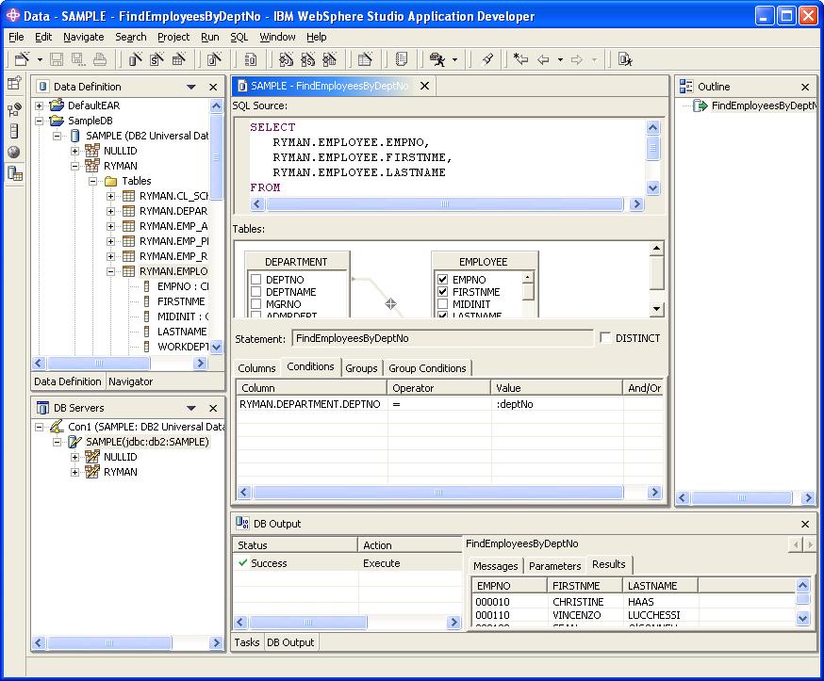Switch to the Columns tab
The height and width of the screenshot is (681, 824).
pos(257,368)
